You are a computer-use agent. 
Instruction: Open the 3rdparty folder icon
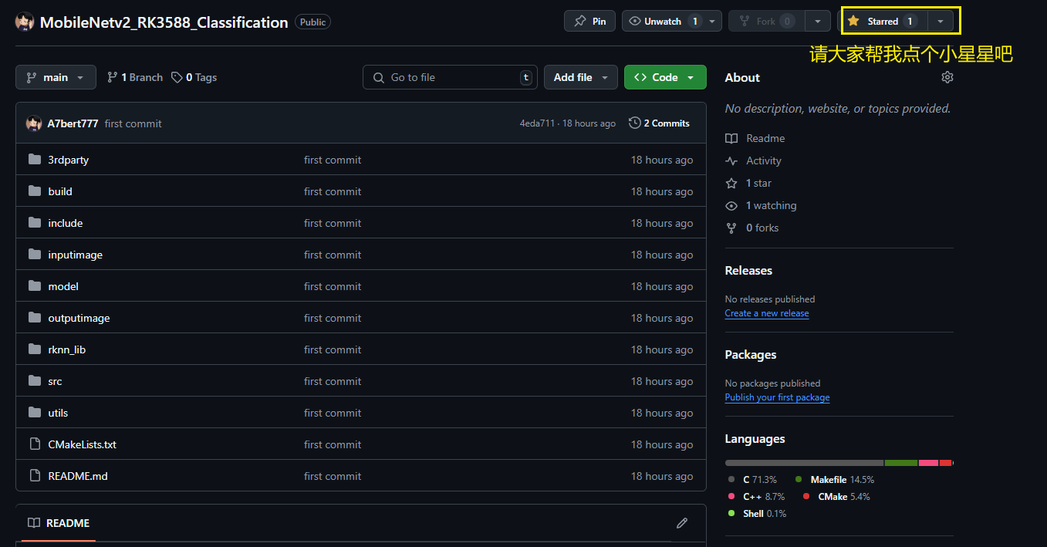pos(35,160)
